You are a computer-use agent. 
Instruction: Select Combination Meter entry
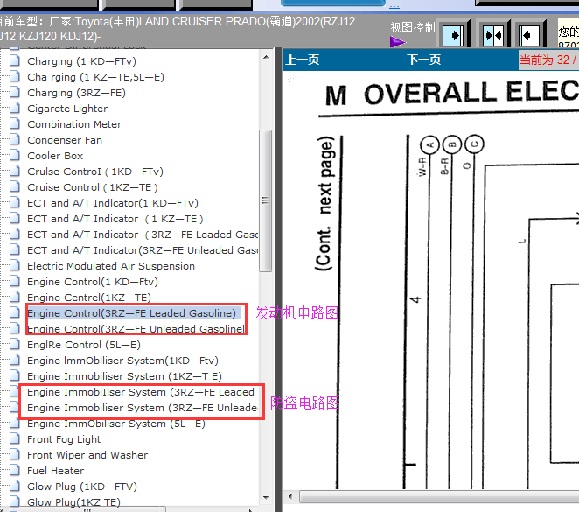click(74, 124)
